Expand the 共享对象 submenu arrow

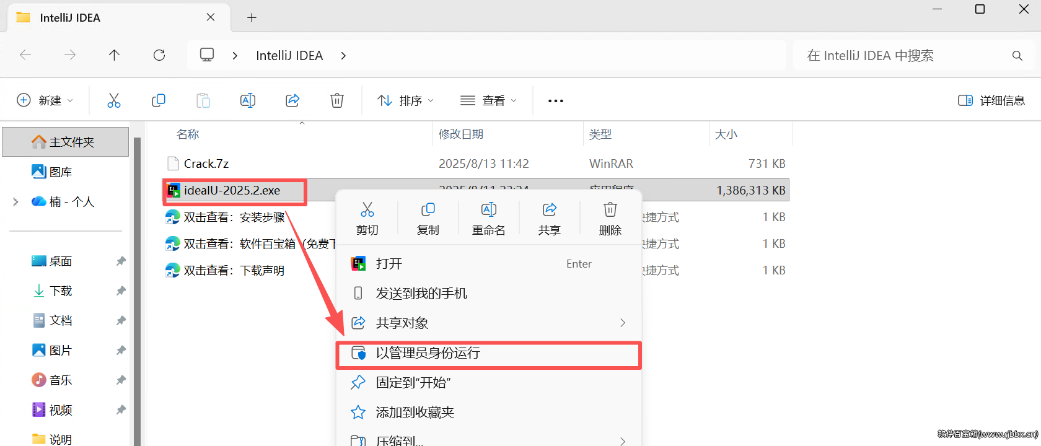point(623,323)
